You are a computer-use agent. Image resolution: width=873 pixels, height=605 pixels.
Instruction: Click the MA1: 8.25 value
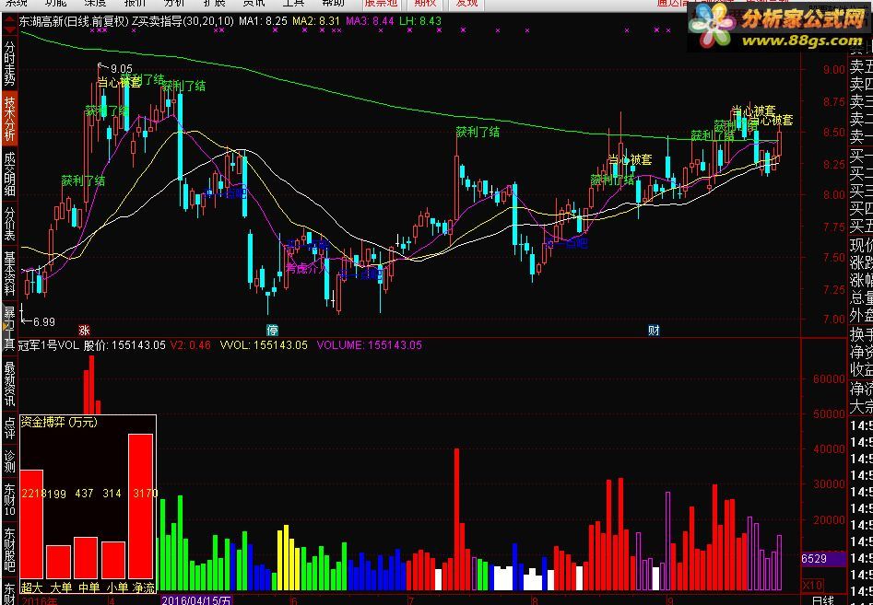click(263, 22)
